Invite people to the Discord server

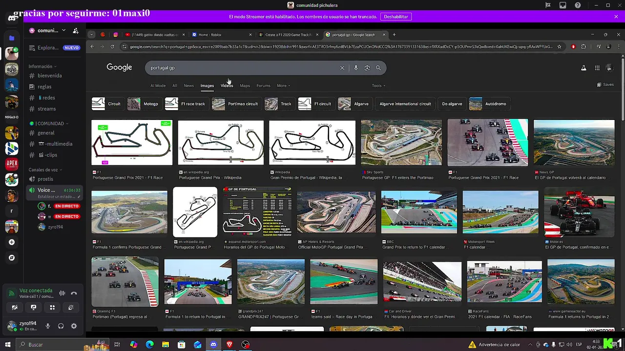coord(76,30)
